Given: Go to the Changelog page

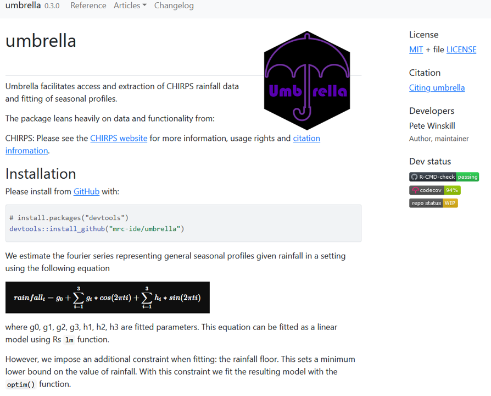Looking at the screenshot, I should 174,5.
